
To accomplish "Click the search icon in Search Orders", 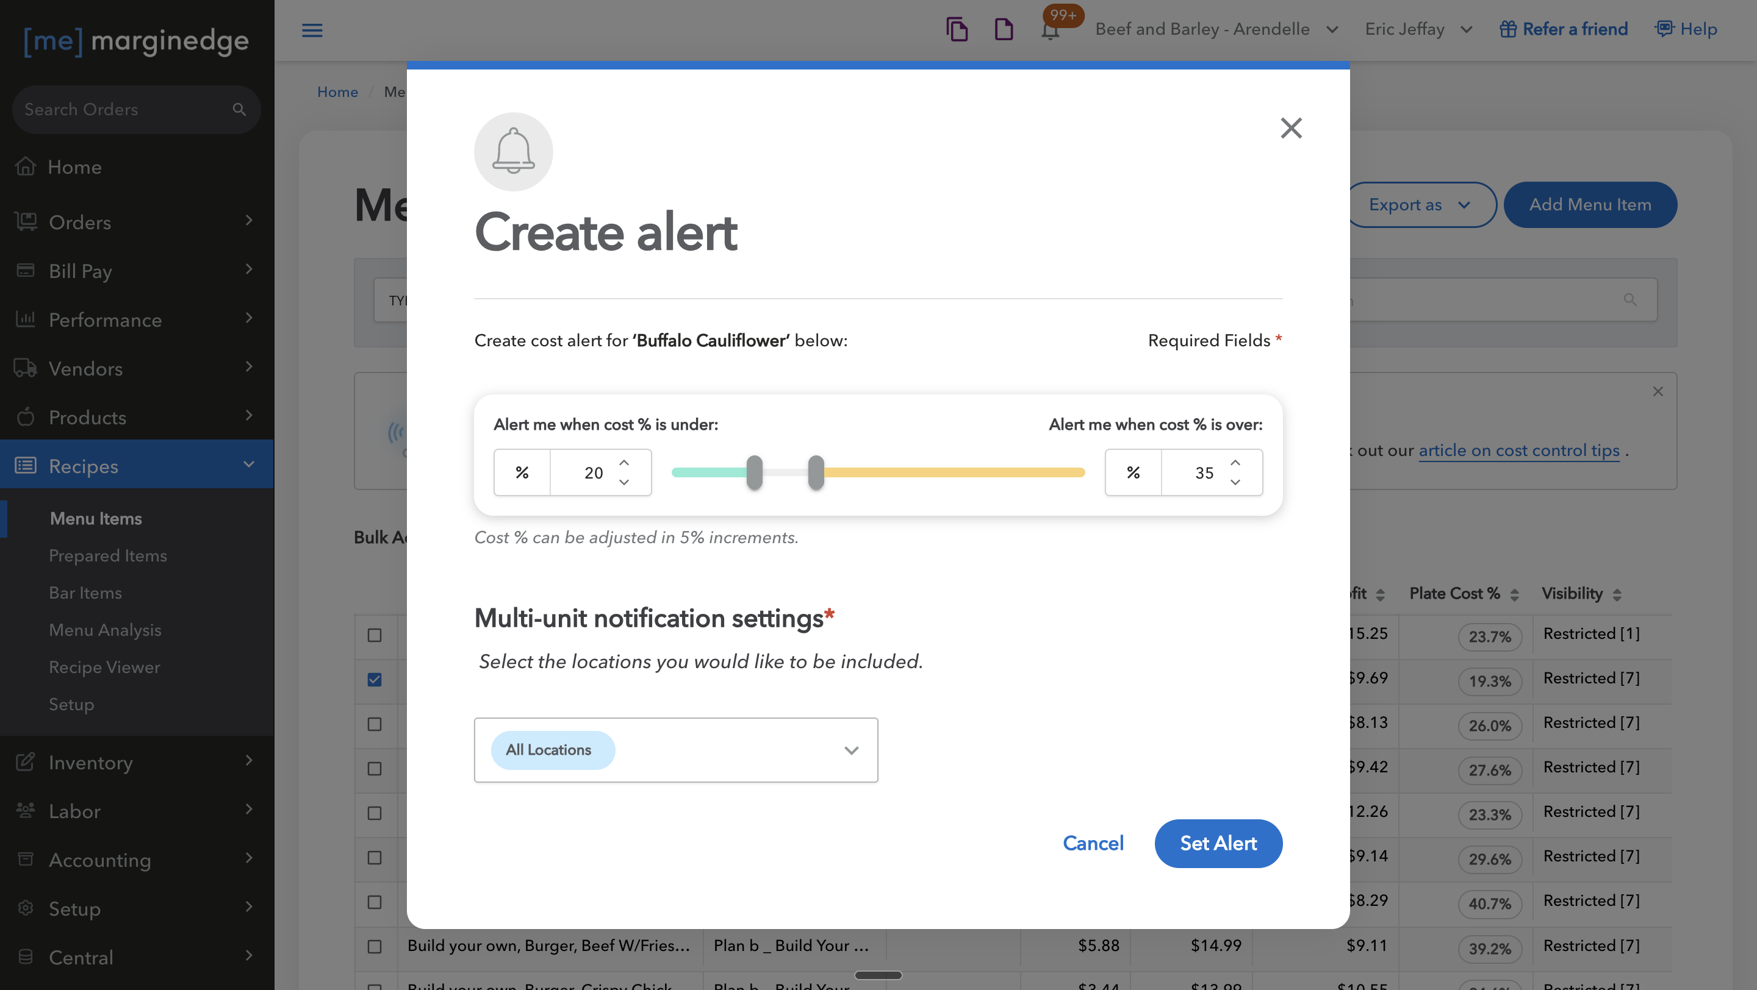I will 239,109.
